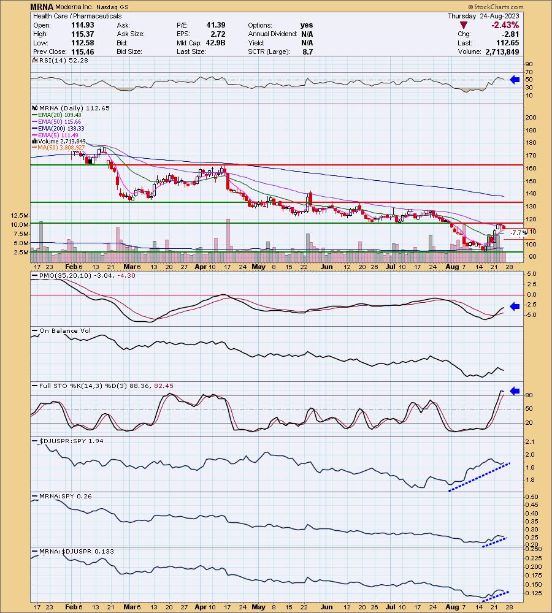
Task: Click the $DJUSPR:SPY 1.94 panel label
Action: (71, 441)
